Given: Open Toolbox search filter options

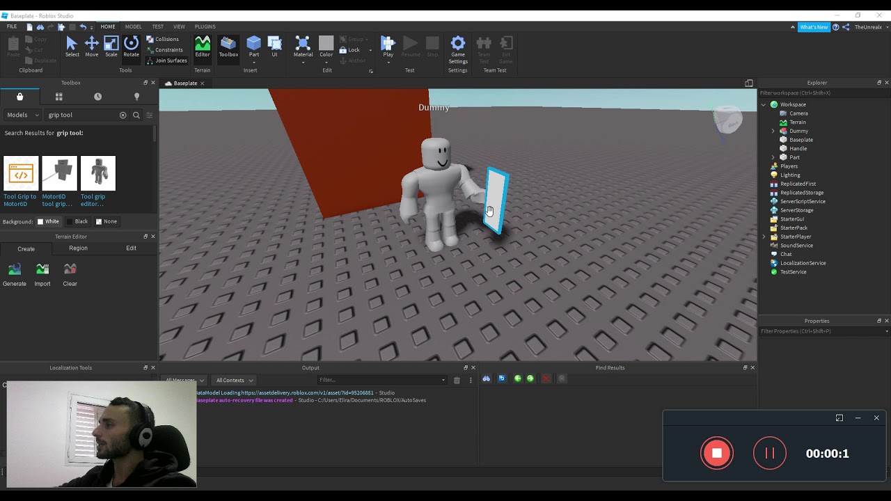Looking at the screenshot, I should (149, 115).
